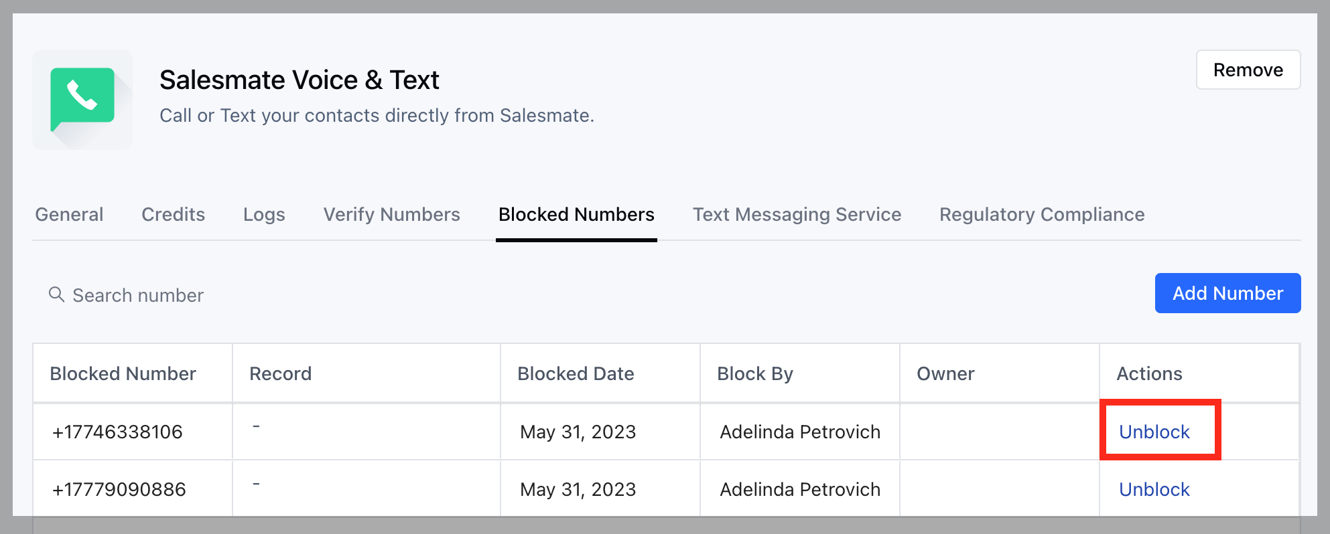
Task: Click the Owner column header
Action: pyautogui.click(x=945, y=373)
